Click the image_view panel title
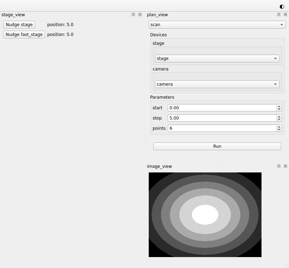 159,166
